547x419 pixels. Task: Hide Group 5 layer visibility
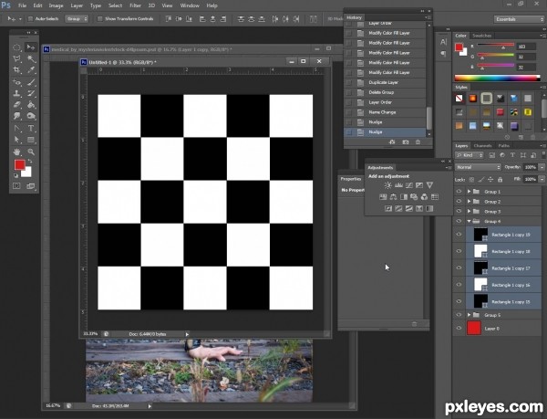click(459, 315)
